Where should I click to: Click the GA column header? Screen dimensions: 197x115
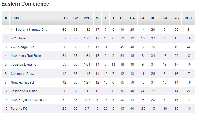132,18
